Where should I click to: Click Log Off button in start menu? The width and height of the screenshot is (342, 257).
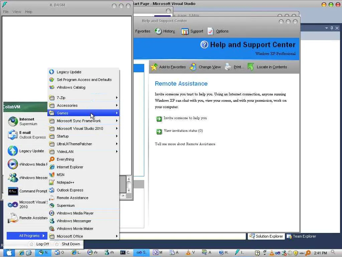(39, 244)
